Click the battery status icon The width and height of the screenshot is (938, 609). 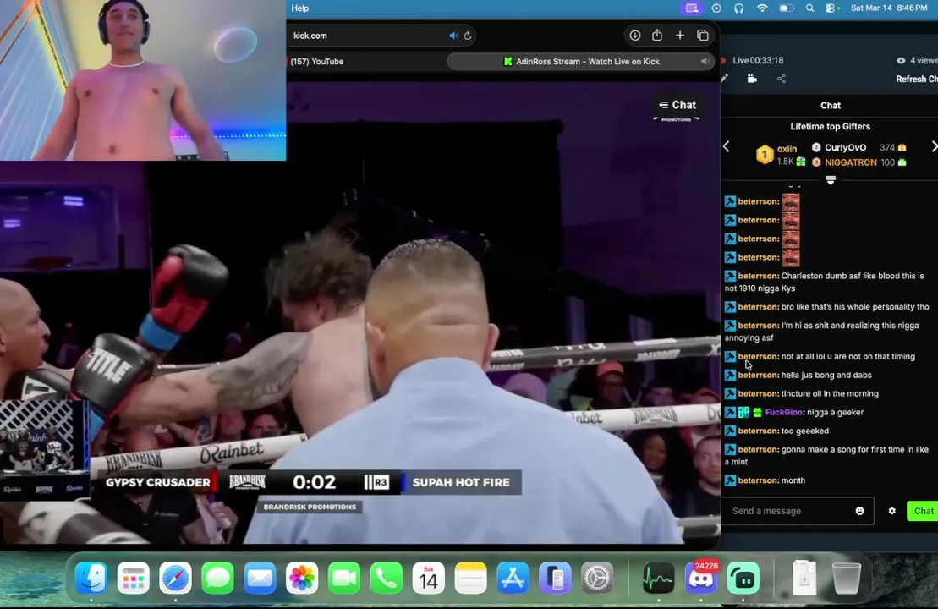(x=786, y=8)
